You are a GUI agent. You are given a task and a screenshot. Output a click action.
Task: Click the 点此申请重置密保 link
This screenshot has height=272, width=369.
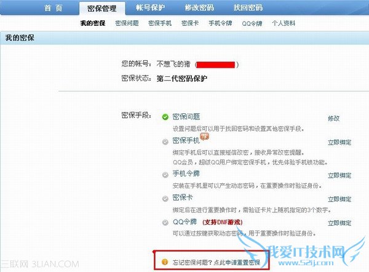point(237,262)
